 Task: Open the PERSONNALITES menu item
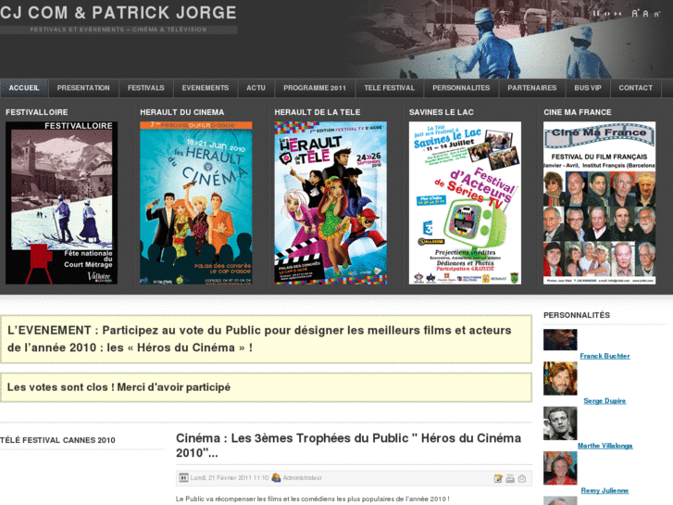[x=461, y=88]
